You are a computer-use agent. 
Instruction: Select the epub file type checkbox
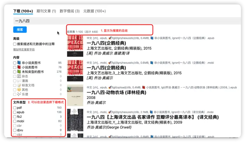(x=15, y=112)
